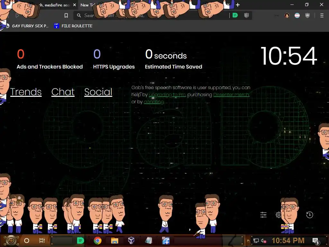Launch Google Chrome from the taskbar

98,241
